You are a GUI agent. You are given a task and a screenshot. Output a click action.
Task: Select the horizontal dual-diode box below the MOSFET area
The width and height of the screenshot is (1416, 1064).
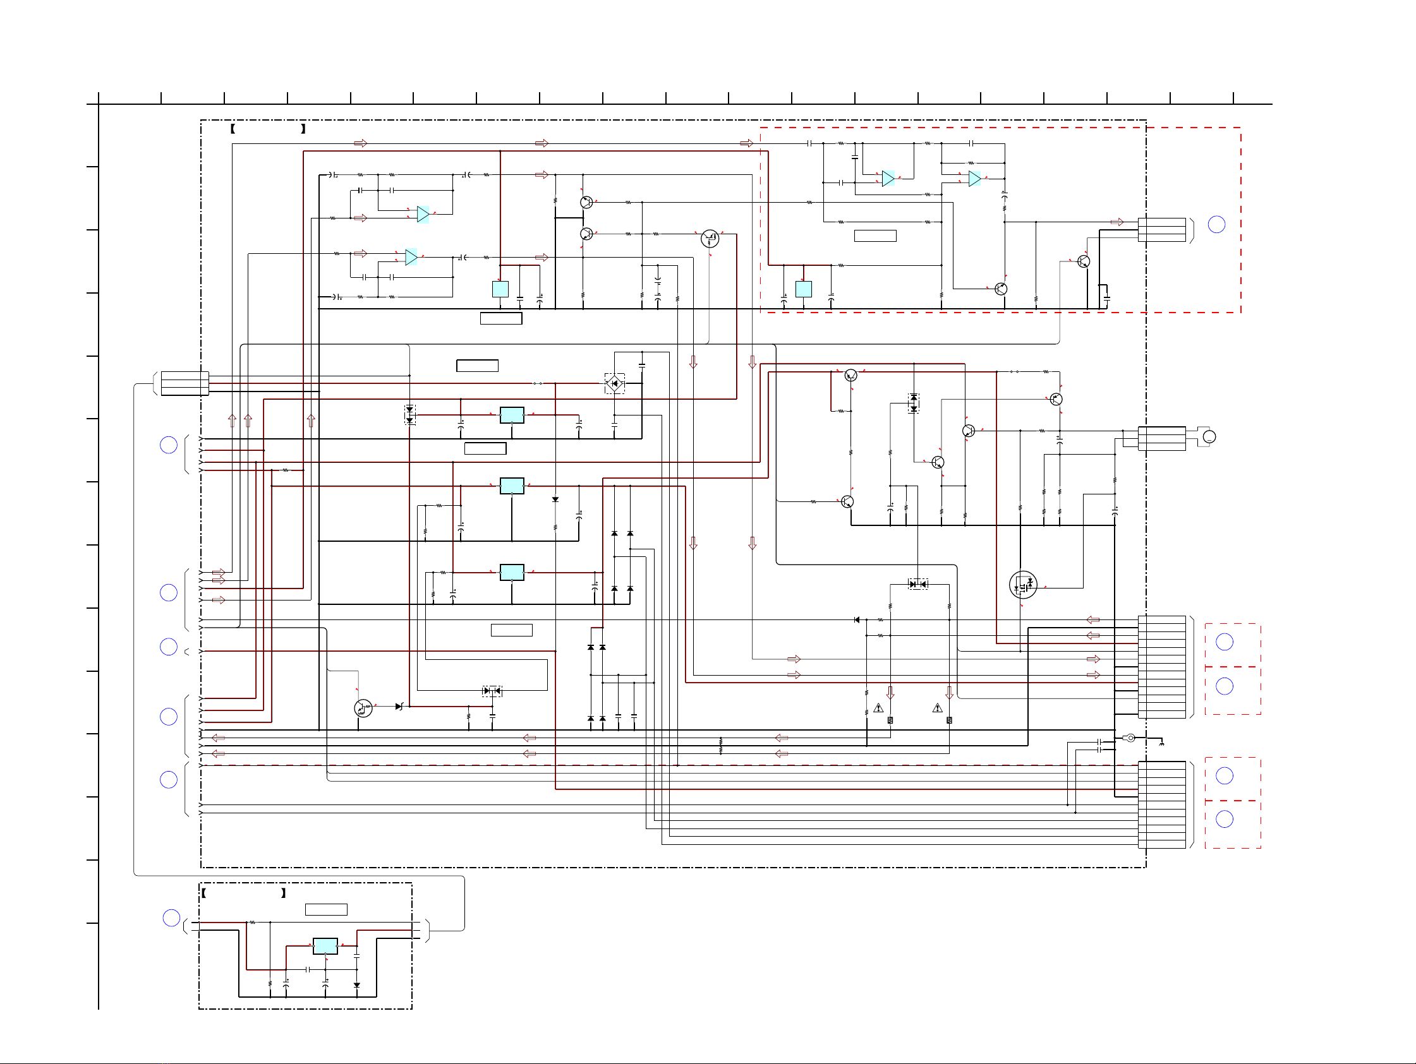(918, 584)
